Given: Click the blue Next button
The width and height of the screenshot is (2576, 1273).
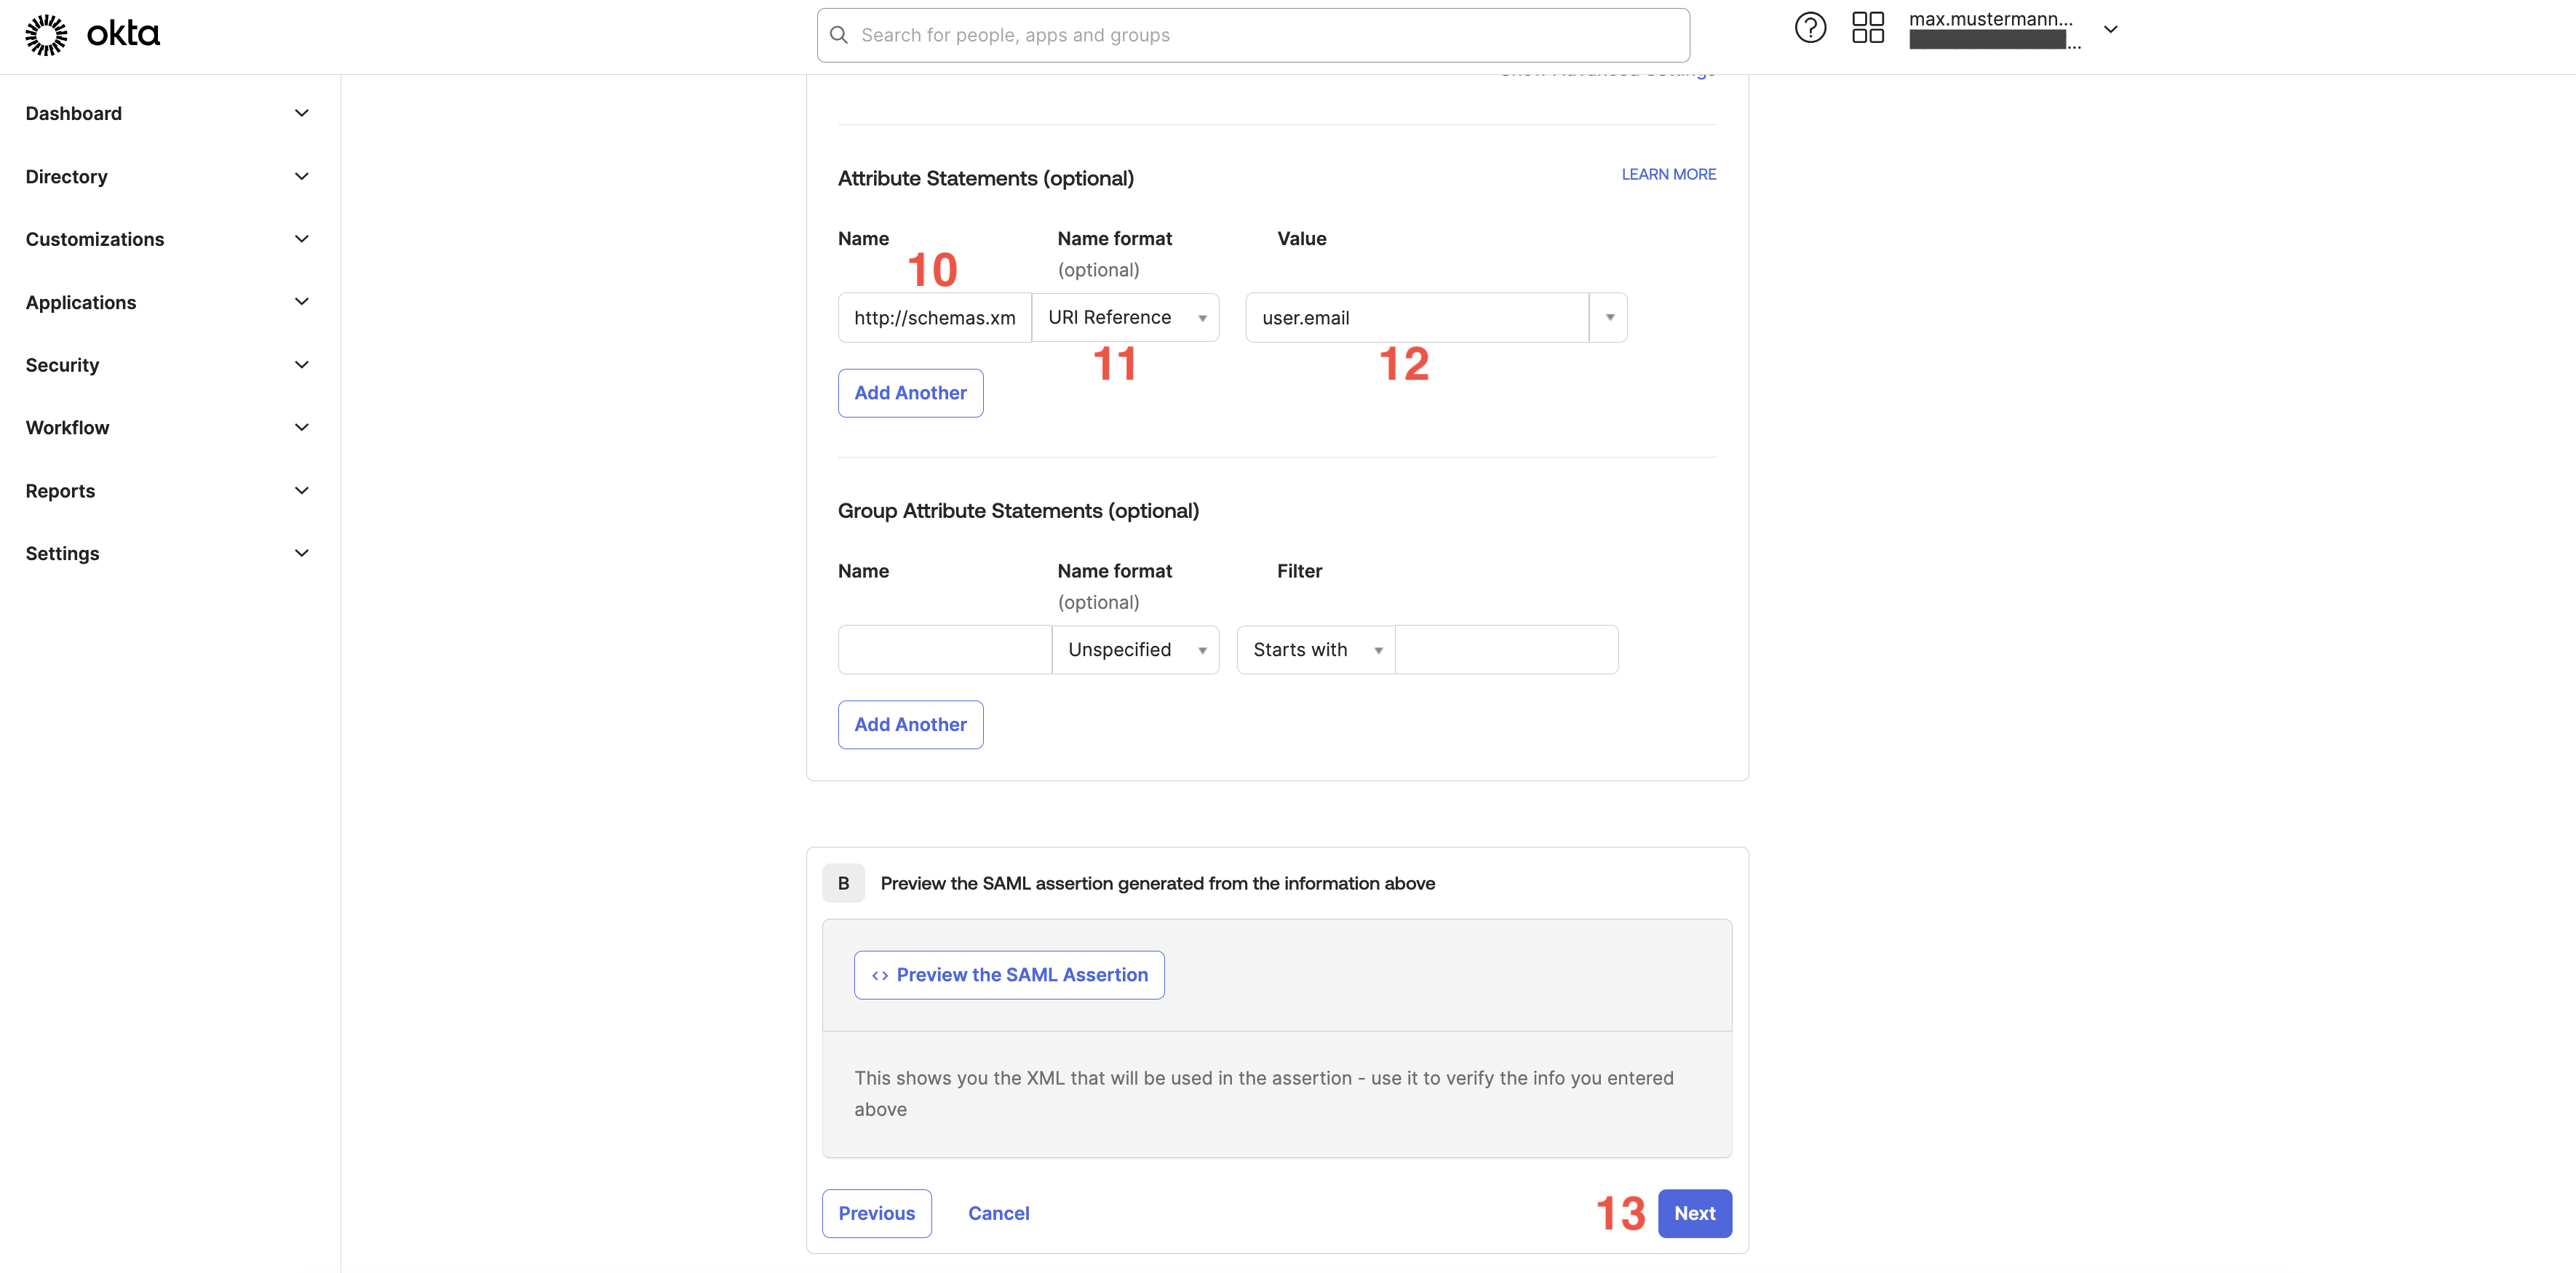Looking at the screenshot, I should coord(1694,1213).
